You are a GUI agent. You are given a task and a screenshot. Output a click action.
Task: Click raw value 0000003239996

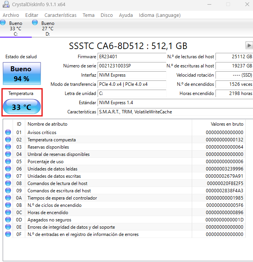(224, 169)
